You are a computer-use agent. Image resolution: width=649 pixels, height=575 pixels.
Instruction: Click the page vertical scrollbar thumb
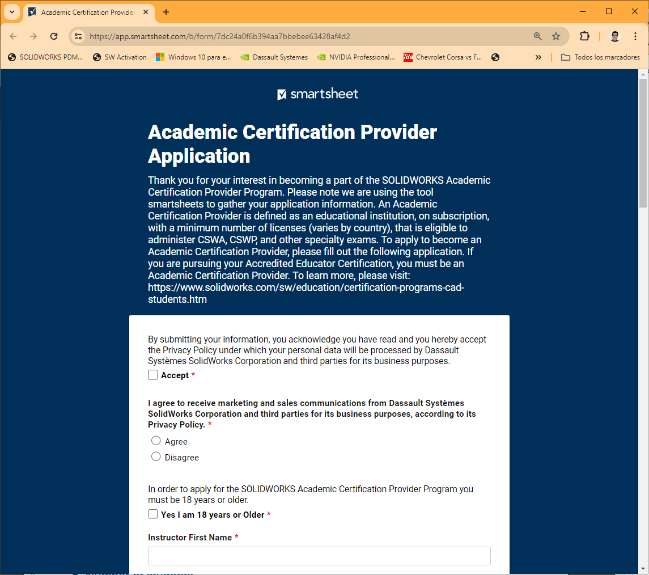click(643, 143)
